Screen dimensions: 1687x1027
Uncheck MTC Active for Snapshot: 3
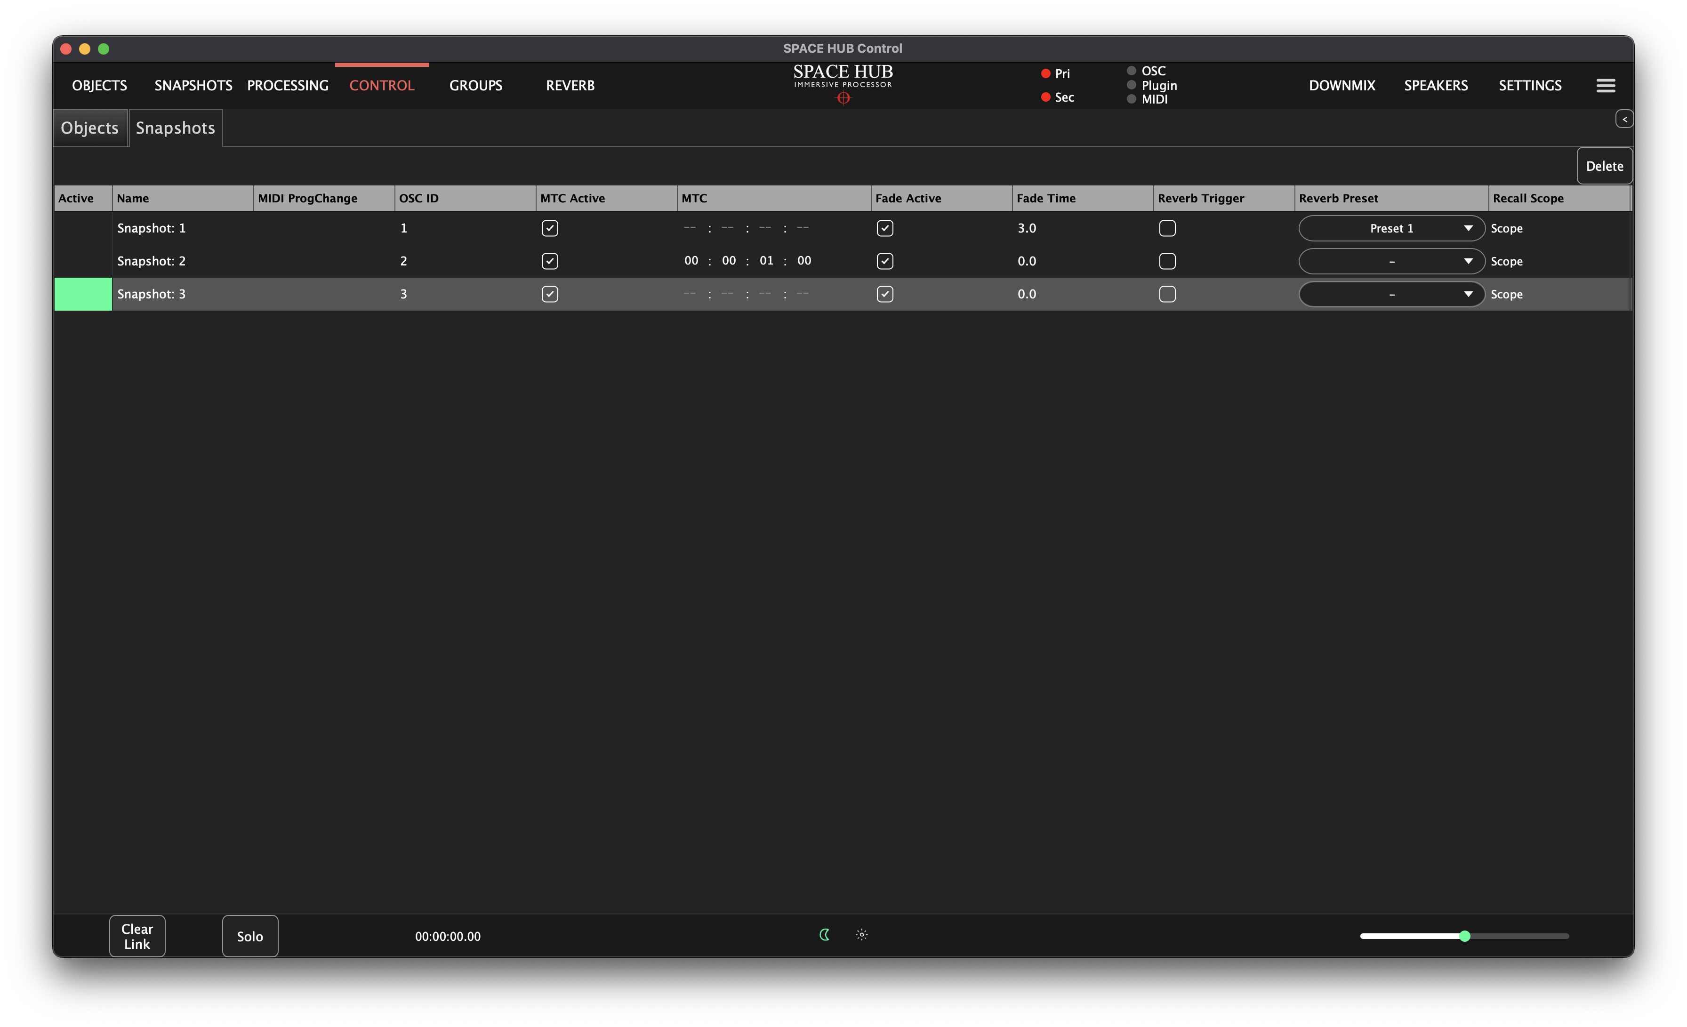pos(550,294)
